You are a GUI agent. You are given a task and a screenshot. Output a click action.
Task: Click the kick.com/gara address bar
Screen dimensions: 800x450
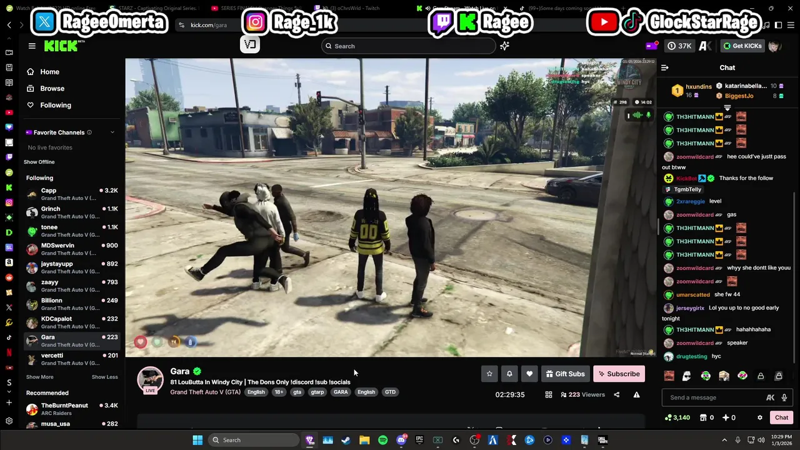click(208, 25)
